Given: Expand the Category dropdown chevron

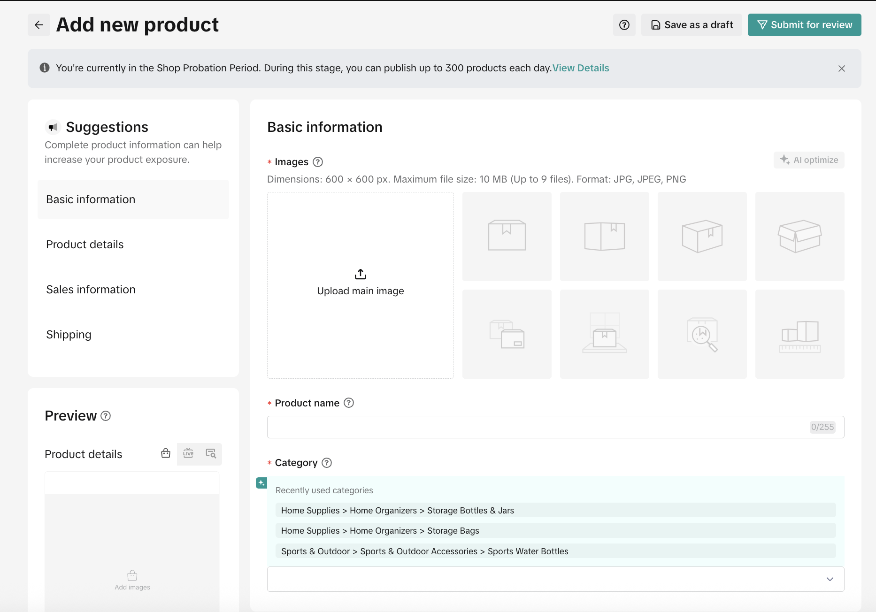Looking at the screenshot, I should pyautogui.click(x=830, y=579).
